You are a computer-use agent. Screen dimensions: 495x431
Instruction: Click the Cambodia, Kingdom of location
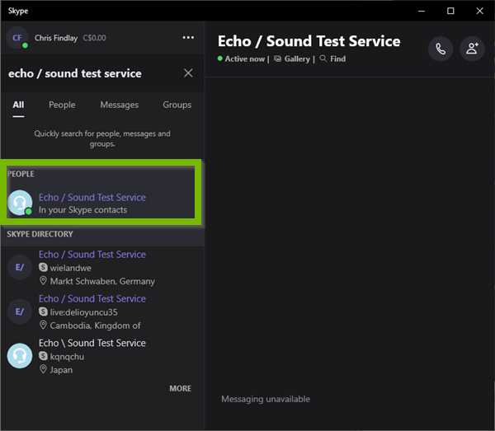[x=95, y=326]
